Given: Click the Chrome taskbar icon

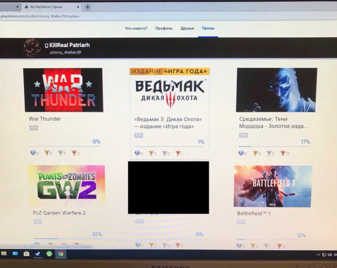Looking at the screenshot, I should [x=60, y=254].
